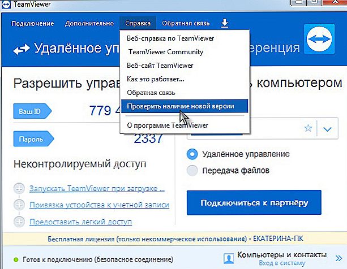Viewport: 347px width, 269px height.
Task: Click the Ваш ID label tag
Action: point(32,111)
